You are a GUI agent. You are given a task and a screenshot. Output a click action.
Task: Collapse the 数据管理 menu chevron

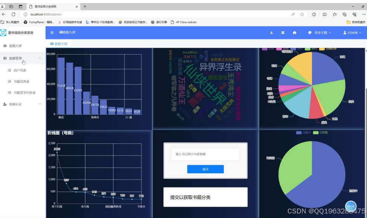coord(40,58)
